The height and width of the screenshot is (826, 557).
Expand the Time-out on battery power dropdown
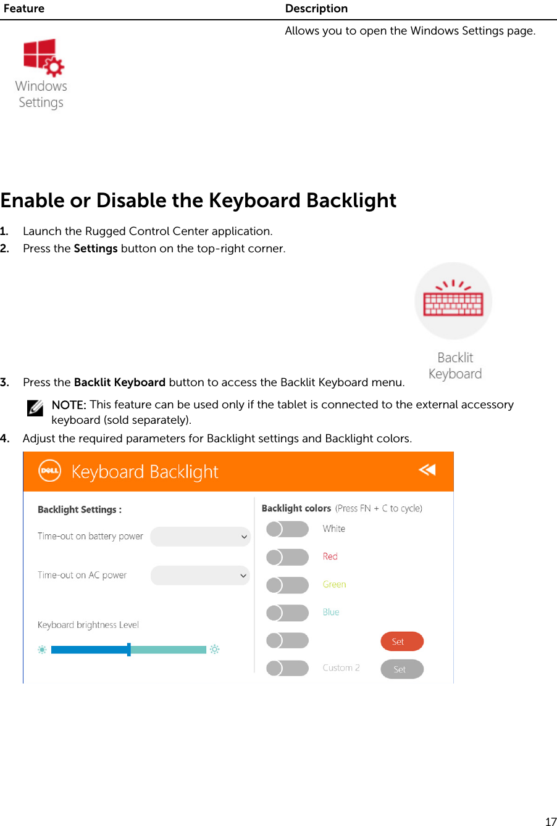(201, 537)
